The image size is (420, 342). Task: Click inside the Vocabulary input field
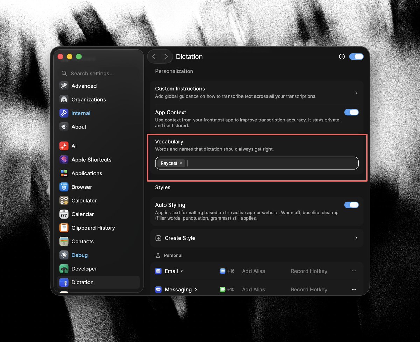pyautogui.click(x=257, y=163)
